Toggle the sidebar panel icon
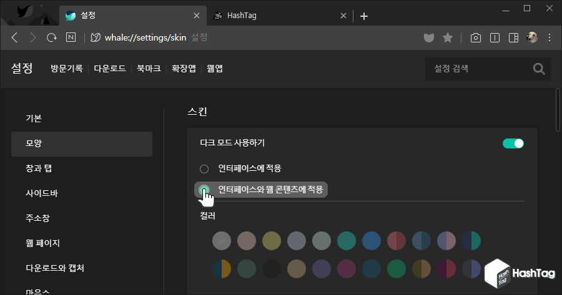 click(514, 37)
